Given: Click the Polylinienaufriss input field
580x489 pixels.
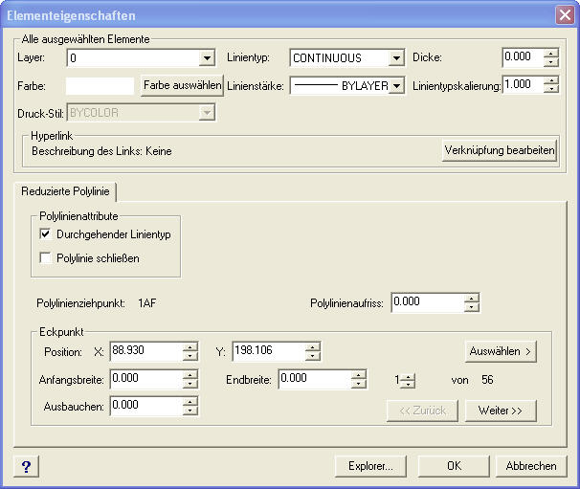Looking at the screenshot, I should (428, 302).
